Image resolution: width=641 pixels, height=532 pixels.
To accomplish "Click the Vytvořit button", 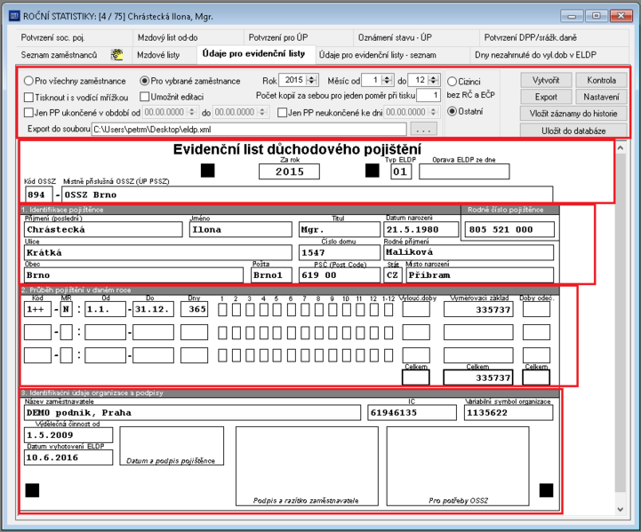I will [546, 80].
